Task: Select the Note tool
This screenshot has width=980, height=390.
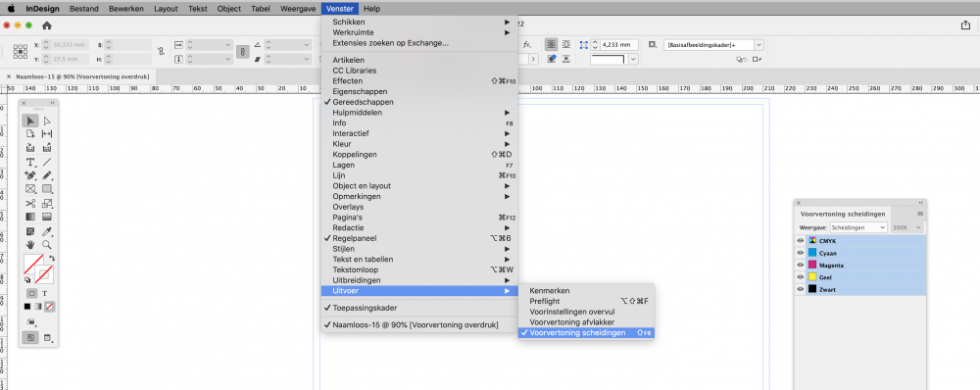Action: pyautogui.click(x=30, y=232)
